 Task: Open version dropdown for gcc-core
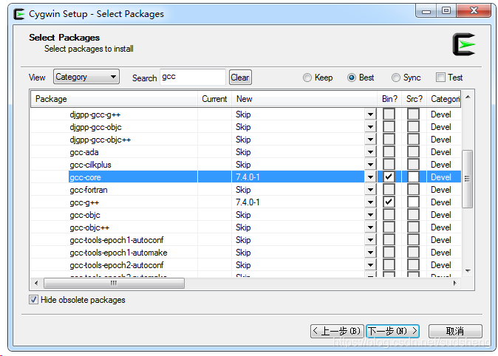coord(370,177)
